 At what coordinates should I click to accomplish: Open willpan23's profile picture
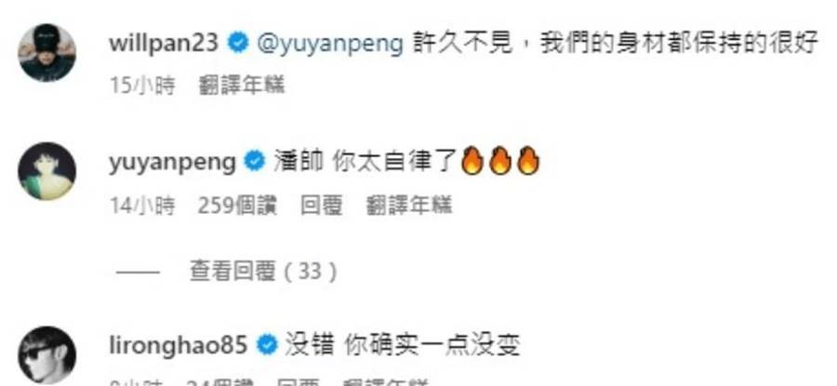(47, 52)
